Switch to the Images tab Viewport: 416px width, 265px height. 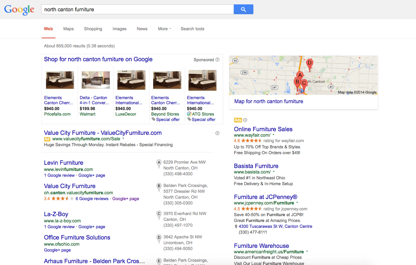pos(119,29)
